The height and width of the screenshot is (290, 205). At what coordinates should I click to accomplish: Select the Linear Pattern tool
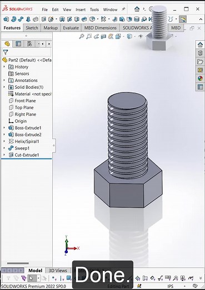tap(103, 19)
